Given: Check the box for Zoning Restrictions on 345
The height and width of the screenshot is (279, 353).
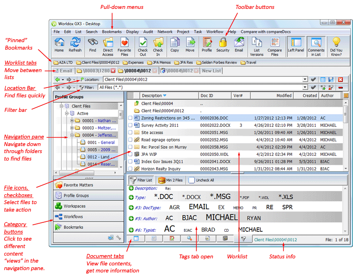Looking at the screenshot, I should 130,118.
